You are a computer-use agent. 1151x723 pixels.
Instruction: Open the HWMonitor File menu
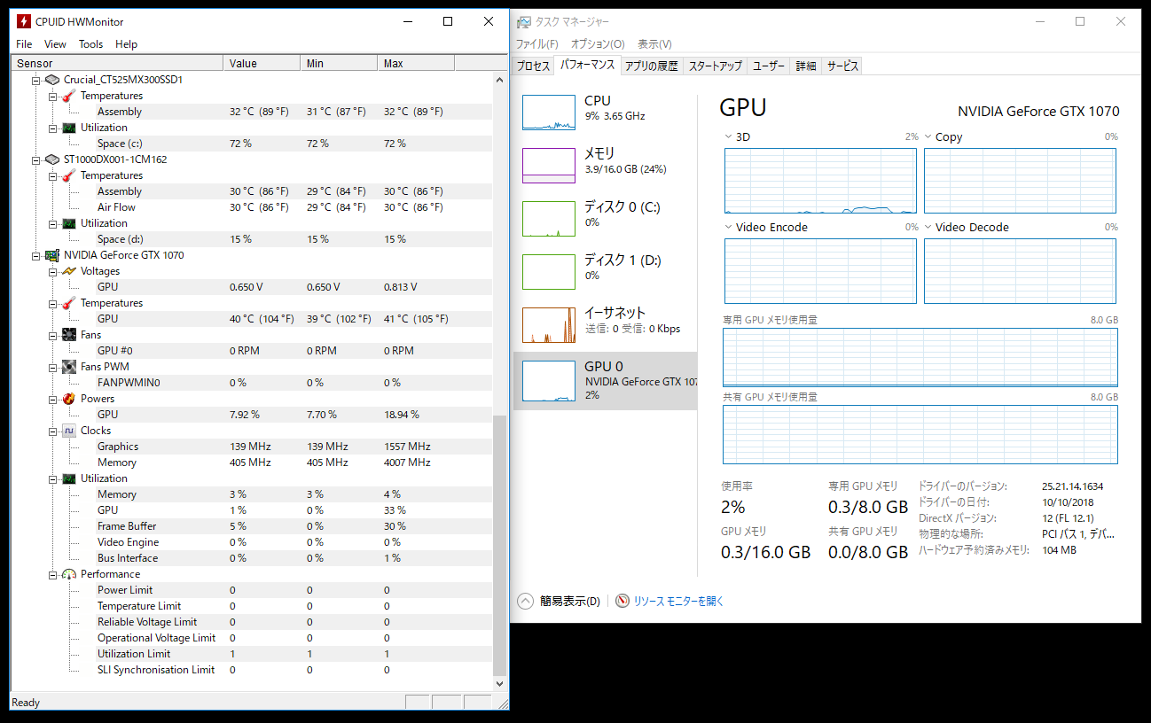click(24, 44)
